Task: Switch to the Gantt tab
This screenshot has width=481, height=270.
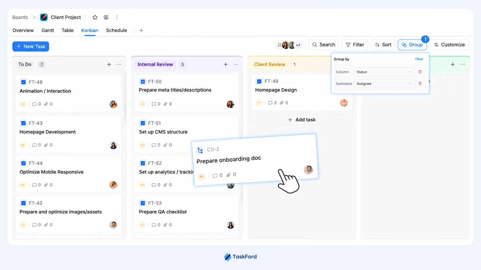Action: click(x=48, y=30)
